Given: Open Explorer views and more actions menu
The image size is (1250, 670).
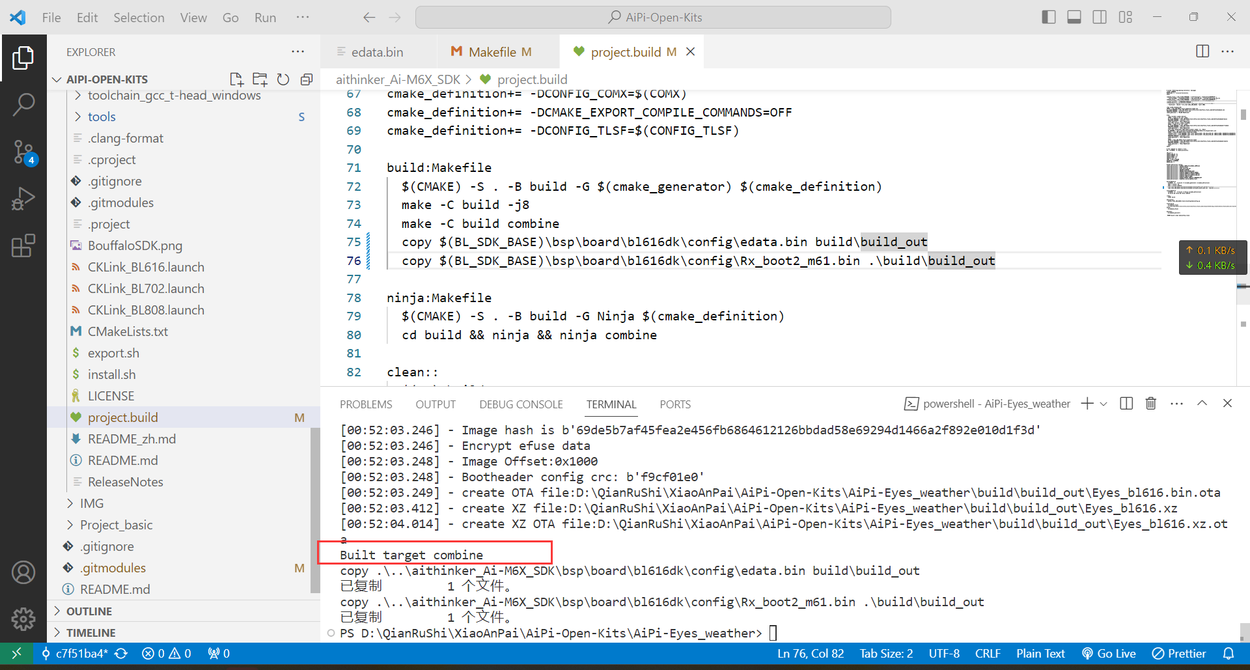Looking at the screenshot, I should [298, 51].
